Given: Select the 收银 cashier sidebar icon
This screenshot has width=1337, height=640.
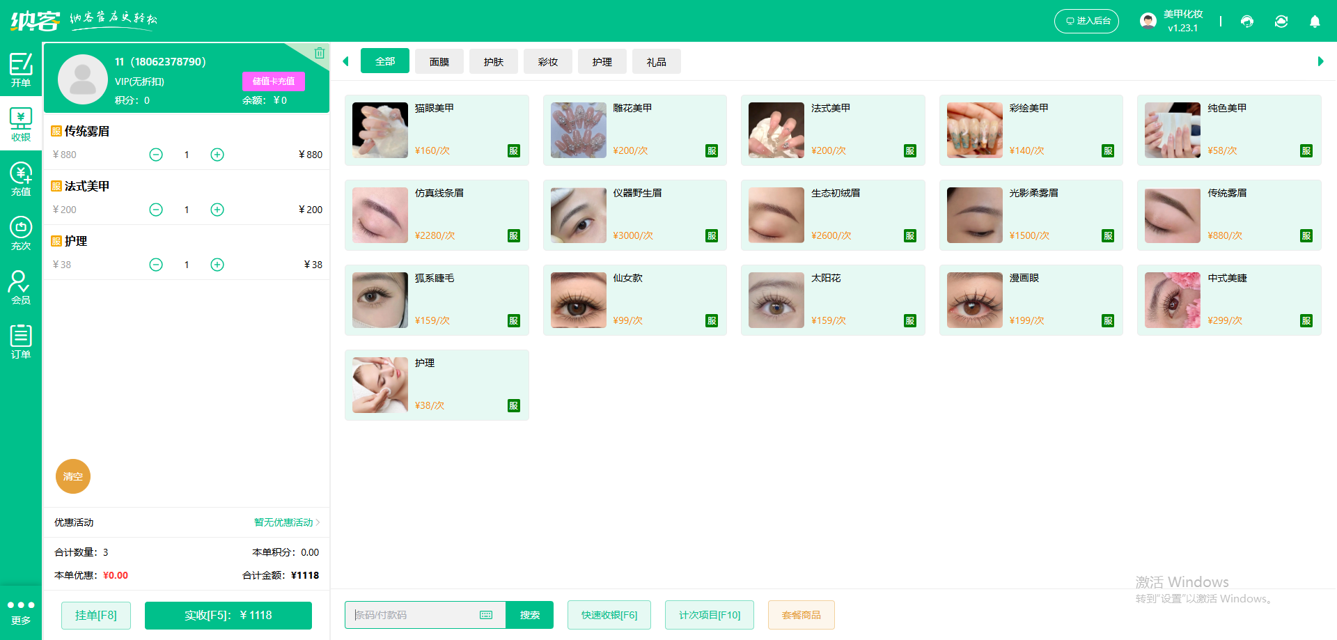Looking at the screenshot, I should 21,124.
